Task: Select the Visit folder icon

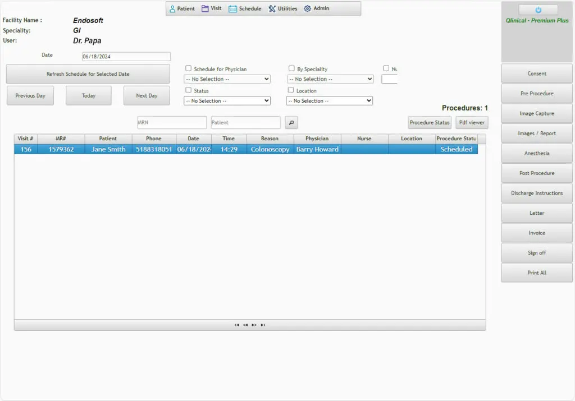Action: point(204,8)
